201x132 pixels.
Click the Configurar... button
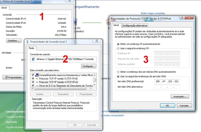(x=89, y=66)
